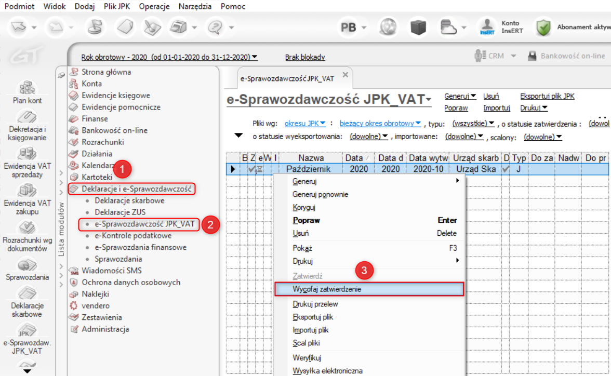This screenshot has width=611, height=376.
Task: Click the printer toolbar icon
Action: (x=179, y=28)
